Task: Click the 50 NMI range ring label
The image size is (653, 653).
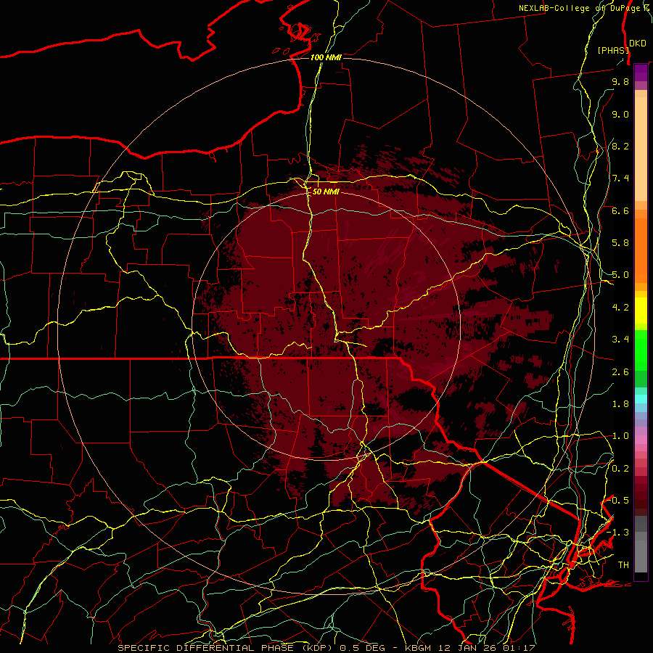Action: 326,192
